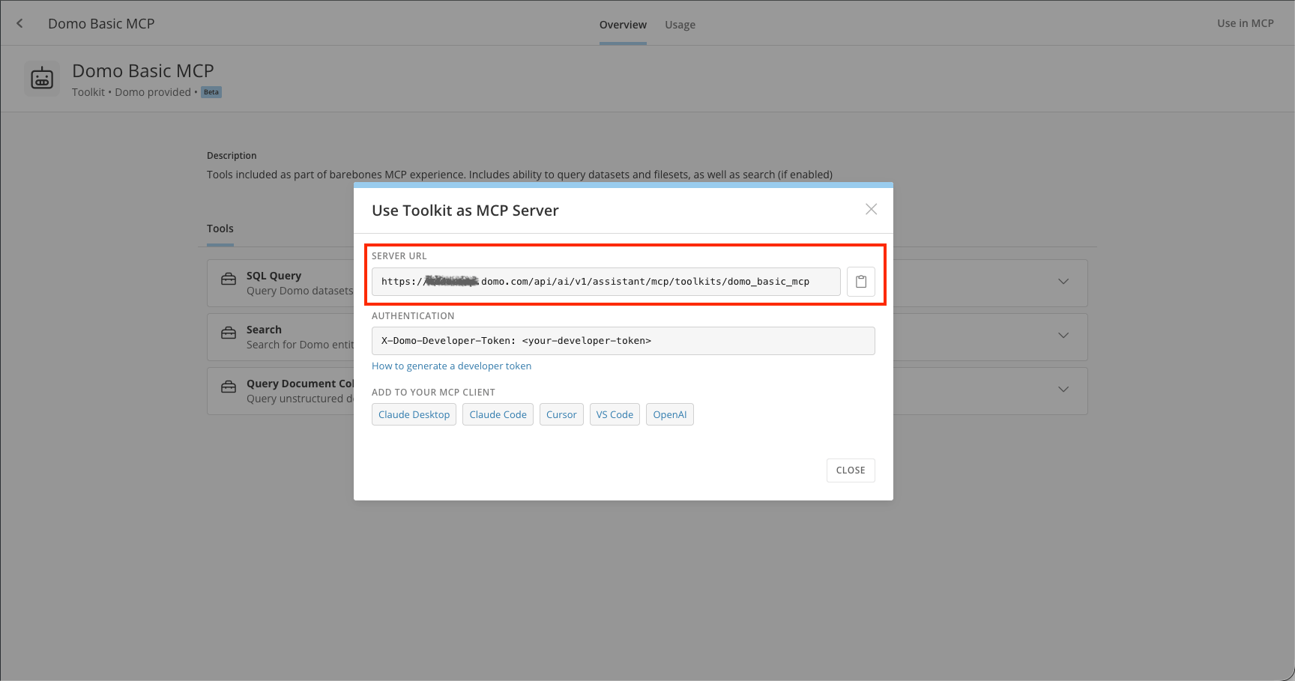Image resolution: width=1295 pixels, height=681 pixels.
Task: Click the Search tool toolbox icon
Action: (229, 333)
